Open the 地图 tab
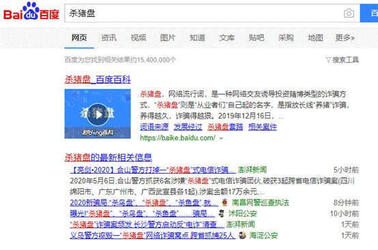 [x=315, y=37]
